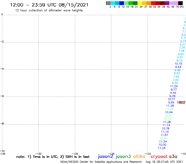The width and height of the screenshot is (186, 164).
Task: Click the 9.44 wave height value
Action: click(x=178, y=67)
